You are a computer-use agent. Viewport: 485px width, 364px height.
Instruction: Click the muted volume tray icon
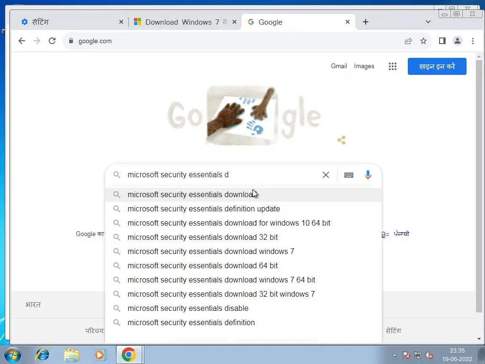coord(429,355)
